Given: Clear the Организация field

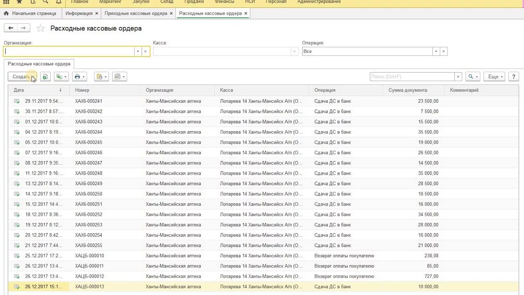Looking at the screenshot, I should click(x=145, y=51).
